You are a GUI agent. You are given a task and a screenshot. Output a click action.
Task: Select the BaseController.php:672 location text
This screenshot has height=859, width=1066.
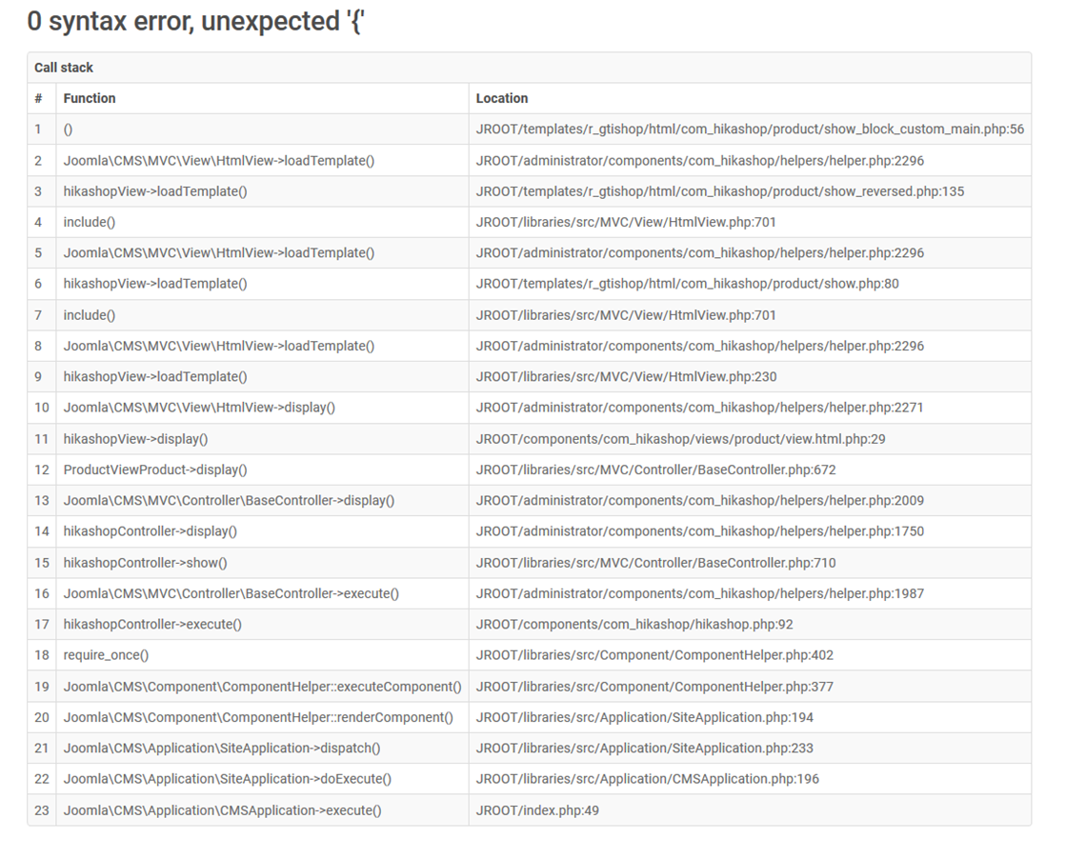[657, 469]
